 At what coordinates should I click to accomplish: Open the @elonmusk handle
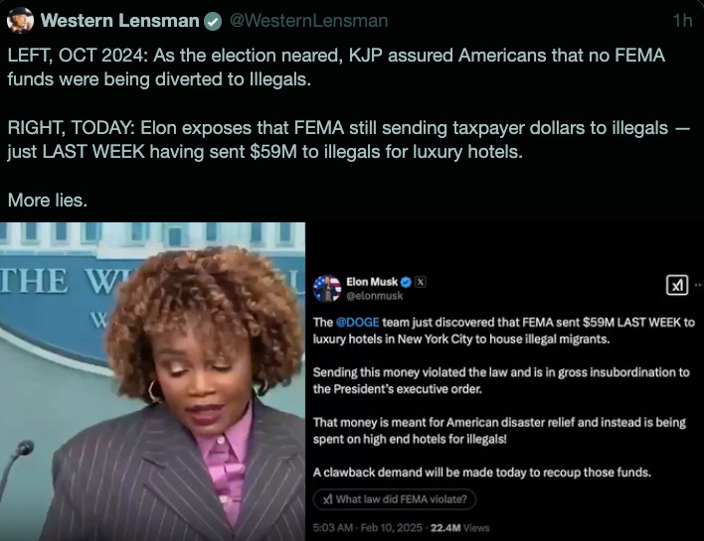point(375,296)
